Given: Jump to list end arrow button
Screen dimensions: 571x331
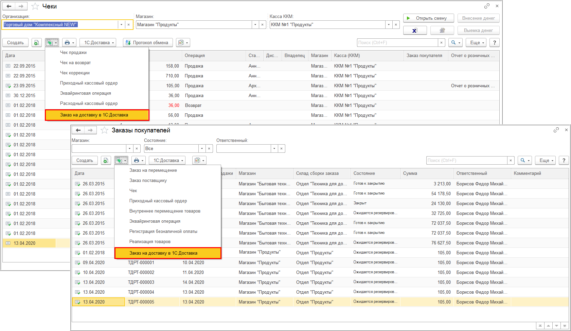Looking at the screenshot, I should (565, 326).
